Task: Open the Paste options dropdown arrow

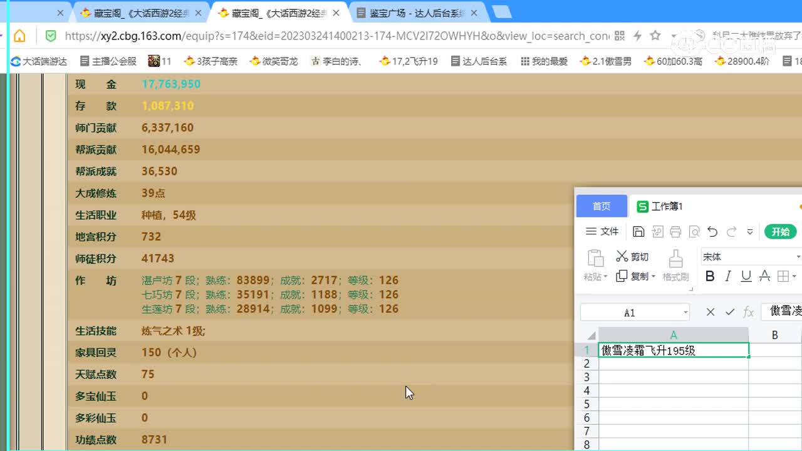Action: tap(606, 277)
